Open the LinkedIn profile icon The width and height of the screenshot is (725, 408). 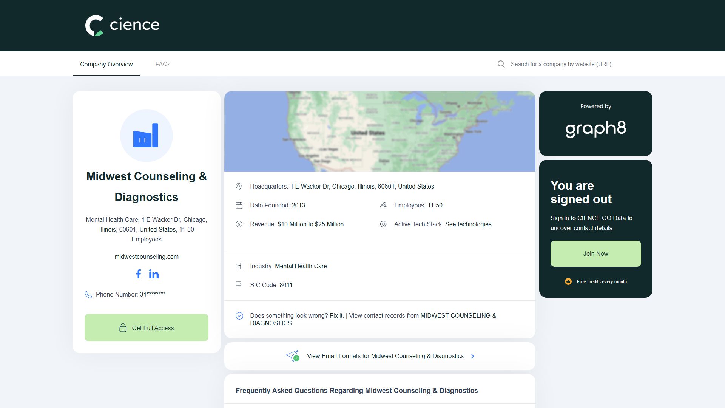(154, 274)
